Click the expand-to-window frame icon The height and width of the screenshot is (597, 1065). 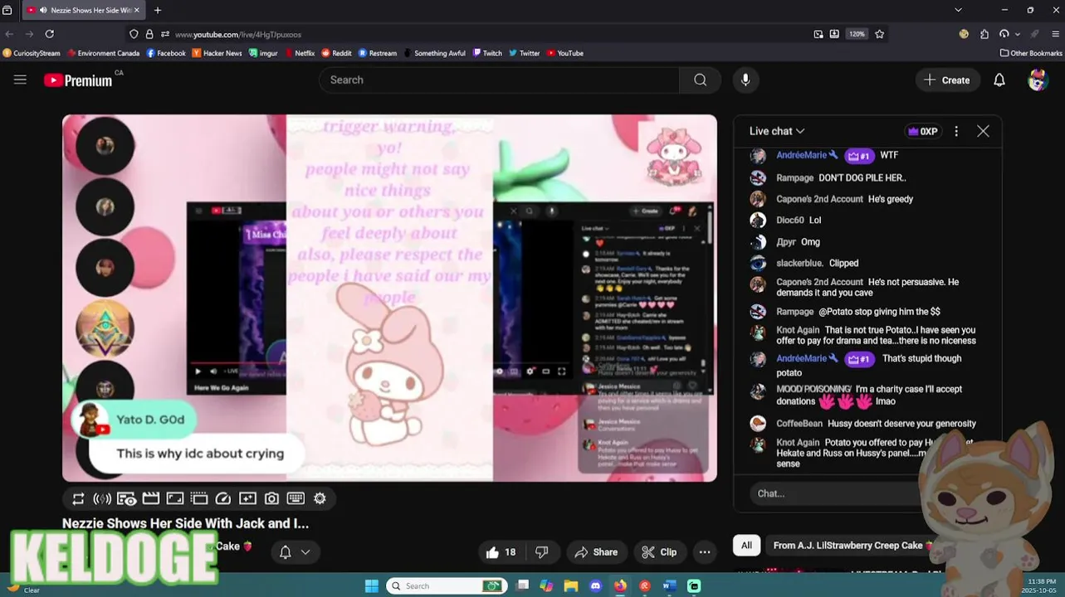tap(174, 498)
